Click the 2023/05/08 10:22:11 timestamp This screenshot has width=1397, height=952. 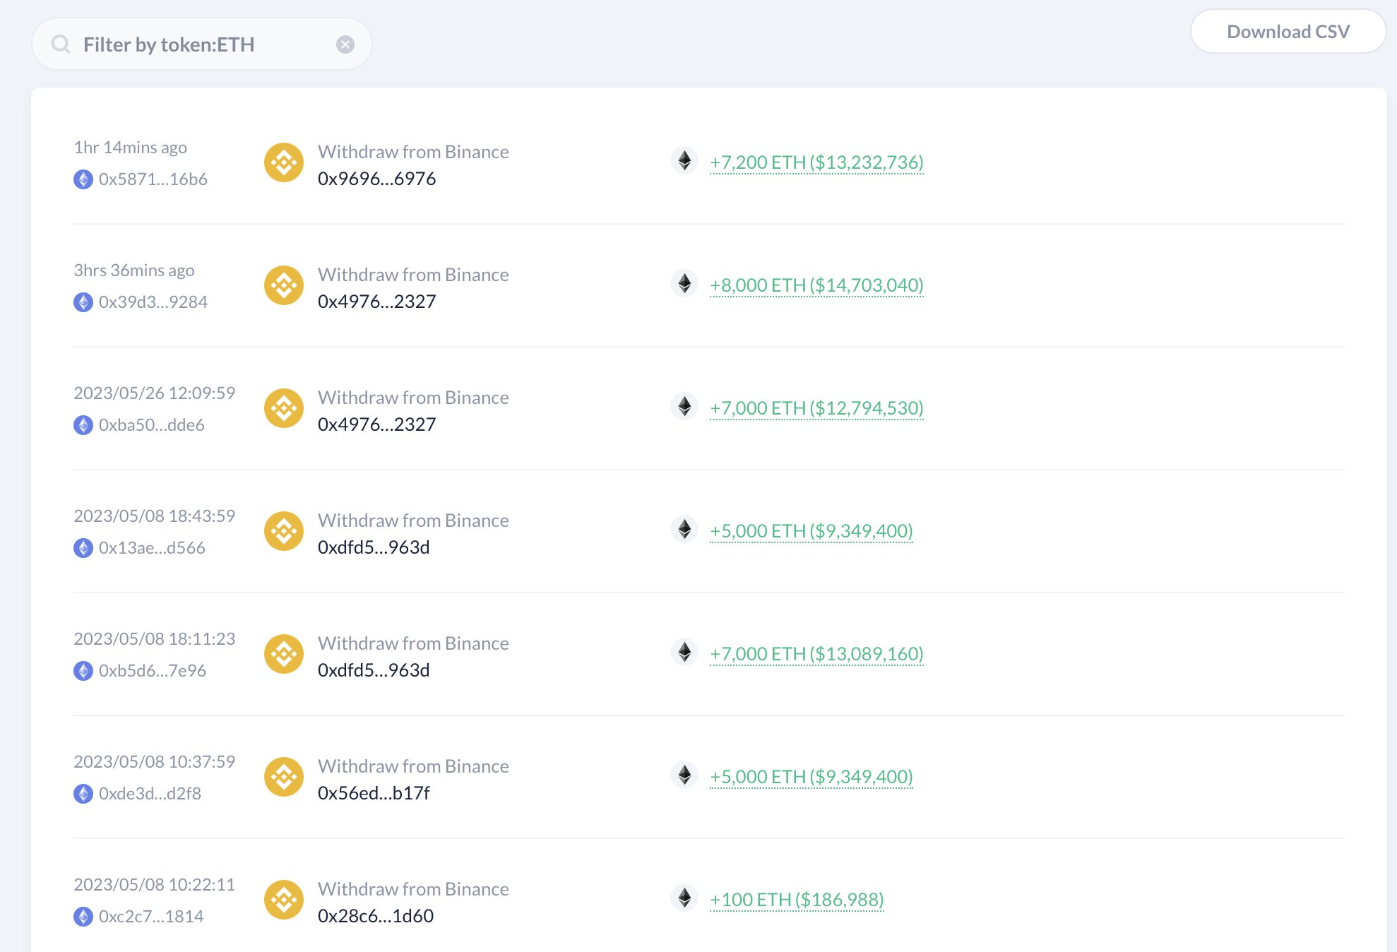(155, 885)
